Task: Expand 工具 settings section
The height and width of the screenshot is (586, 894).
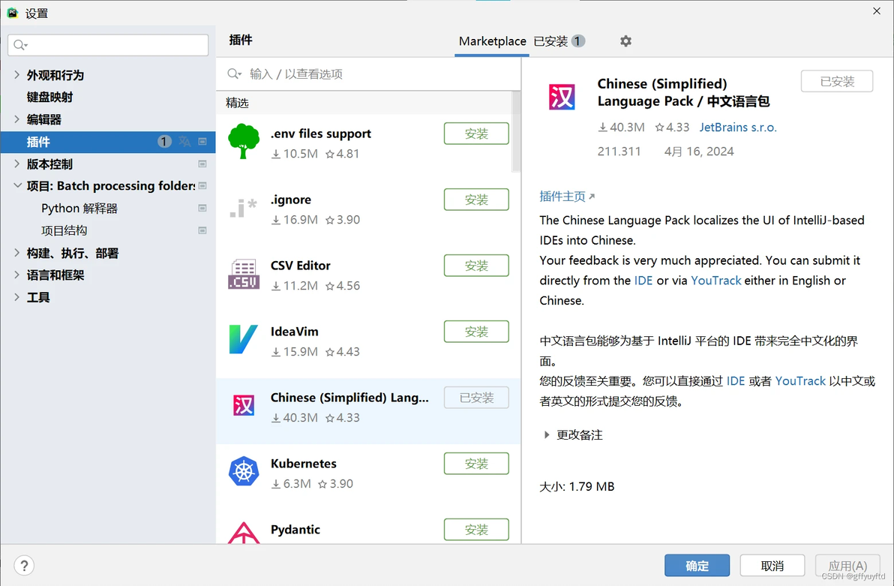Action: (16, 297)
